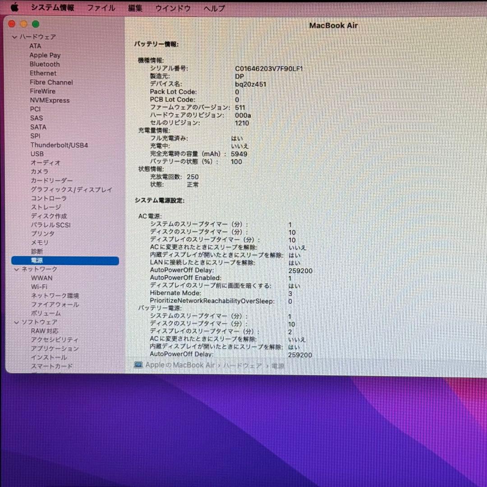
Task: Click battery condition value 正常
Action: tap(193, 185)
